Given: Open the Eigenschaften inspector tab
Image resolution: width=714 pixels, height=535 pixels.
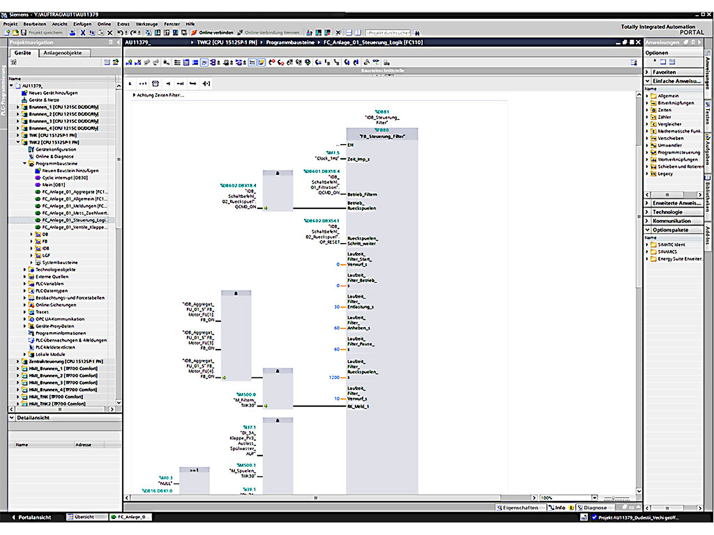Looking at the screenshot, I should pos(517,508).
